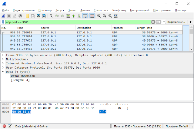Save this capture file
This screenshot has height=129, width=194.
coord(33,16)
